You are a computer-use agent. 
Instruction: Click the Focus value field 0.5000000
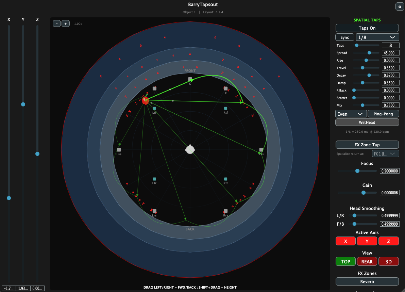389,171
